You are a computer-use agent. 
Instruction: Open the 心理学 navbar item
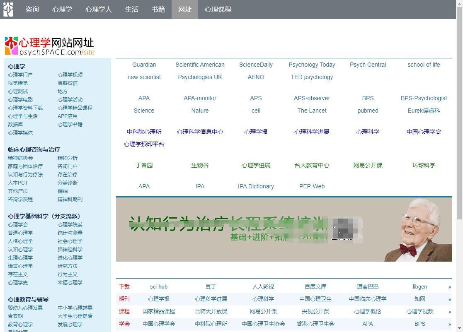[x=62, y=10]
